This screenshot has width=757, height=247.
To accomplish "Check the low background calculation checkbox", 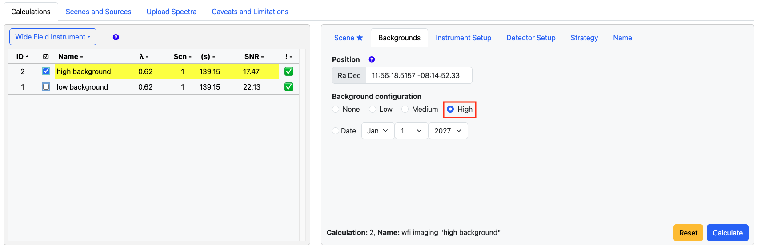I will point(46,87).
